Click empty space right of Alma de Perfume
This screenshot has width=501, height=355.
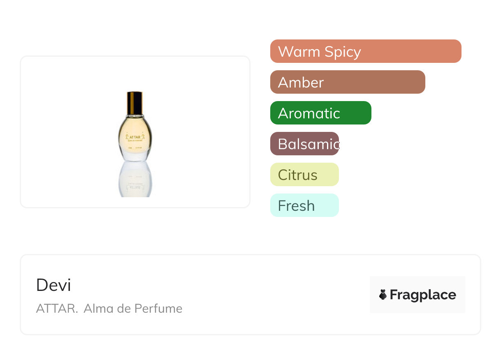(267, 309)
